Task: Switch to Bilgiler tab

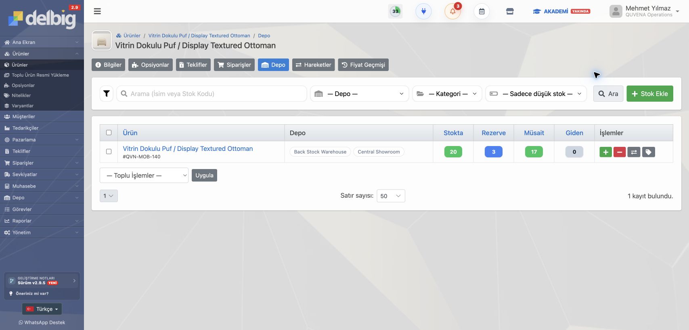Action: point(108,65)
